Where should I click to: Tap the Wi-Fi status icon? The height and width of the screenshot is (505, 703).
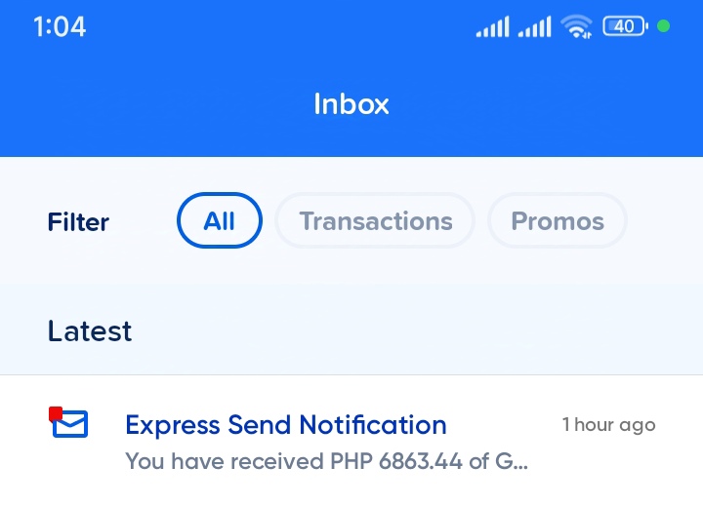point(577,27)
